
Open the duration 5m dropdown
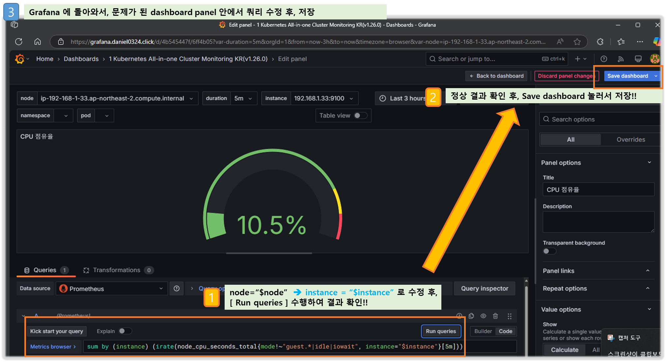tap(243, 98)
